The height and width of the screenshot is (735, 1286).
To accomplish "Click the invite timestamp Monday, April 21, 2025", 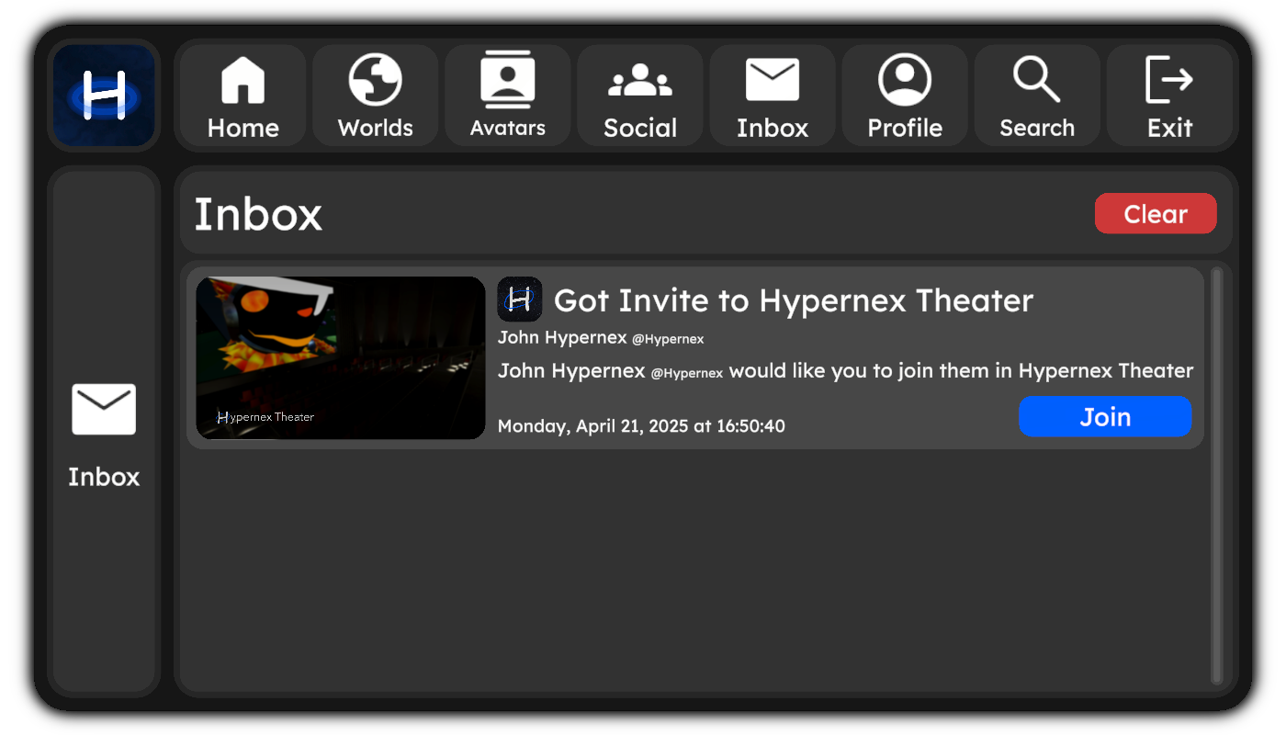I will pos(640,426).
